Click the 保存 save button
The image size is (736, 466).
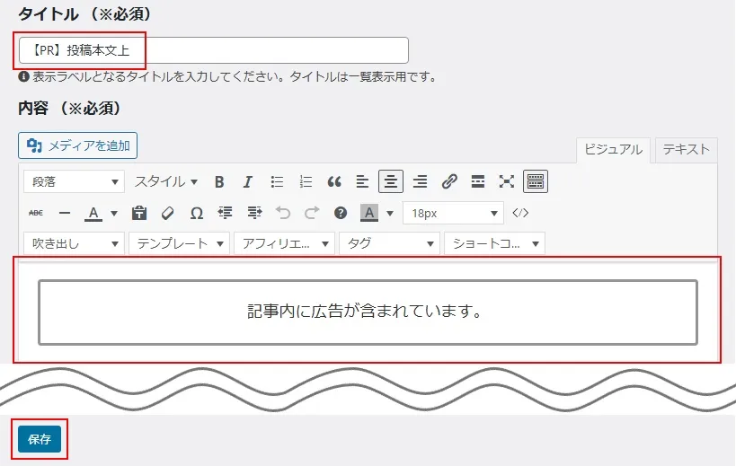pos(40,439)
